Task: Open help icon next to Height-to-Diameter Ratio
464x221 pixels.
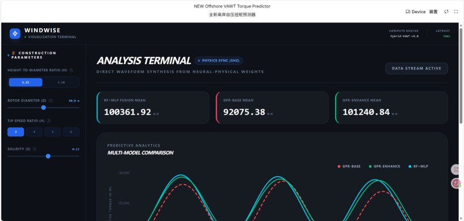Action: pos(71,70)
